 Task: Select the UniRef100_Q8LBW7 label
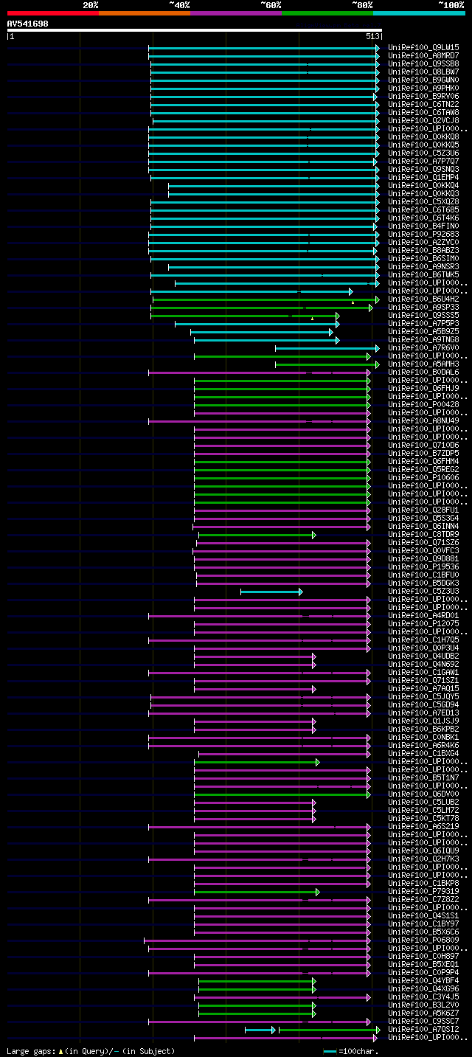point(423,72)
